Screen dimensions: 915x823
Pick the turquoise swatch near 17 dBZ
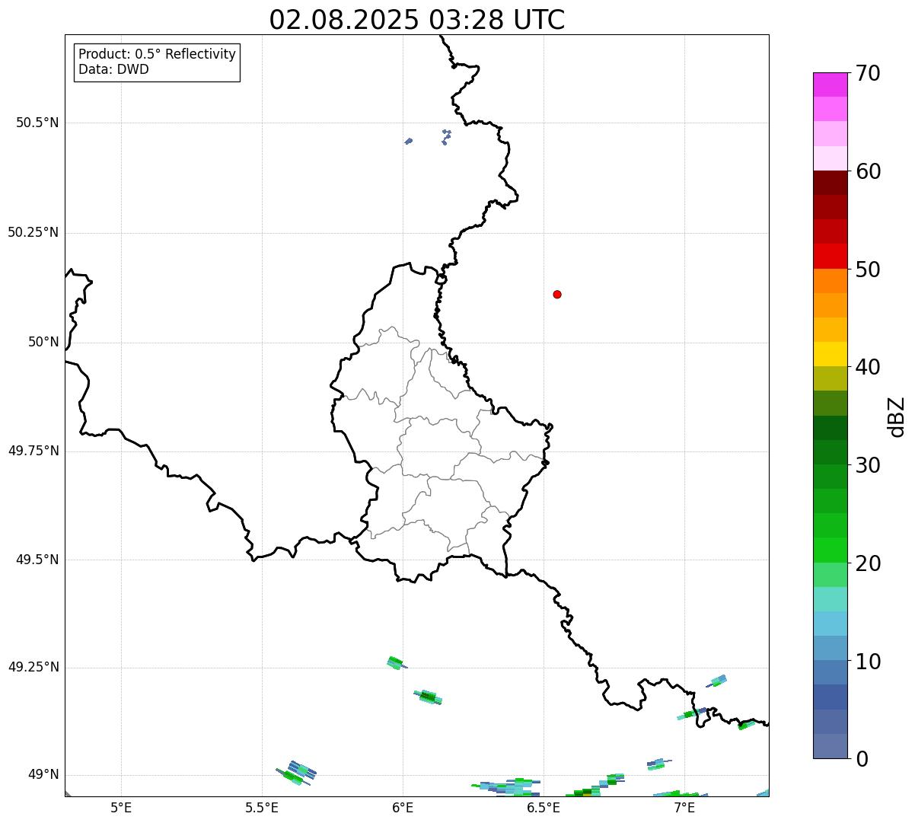(830, 599)
